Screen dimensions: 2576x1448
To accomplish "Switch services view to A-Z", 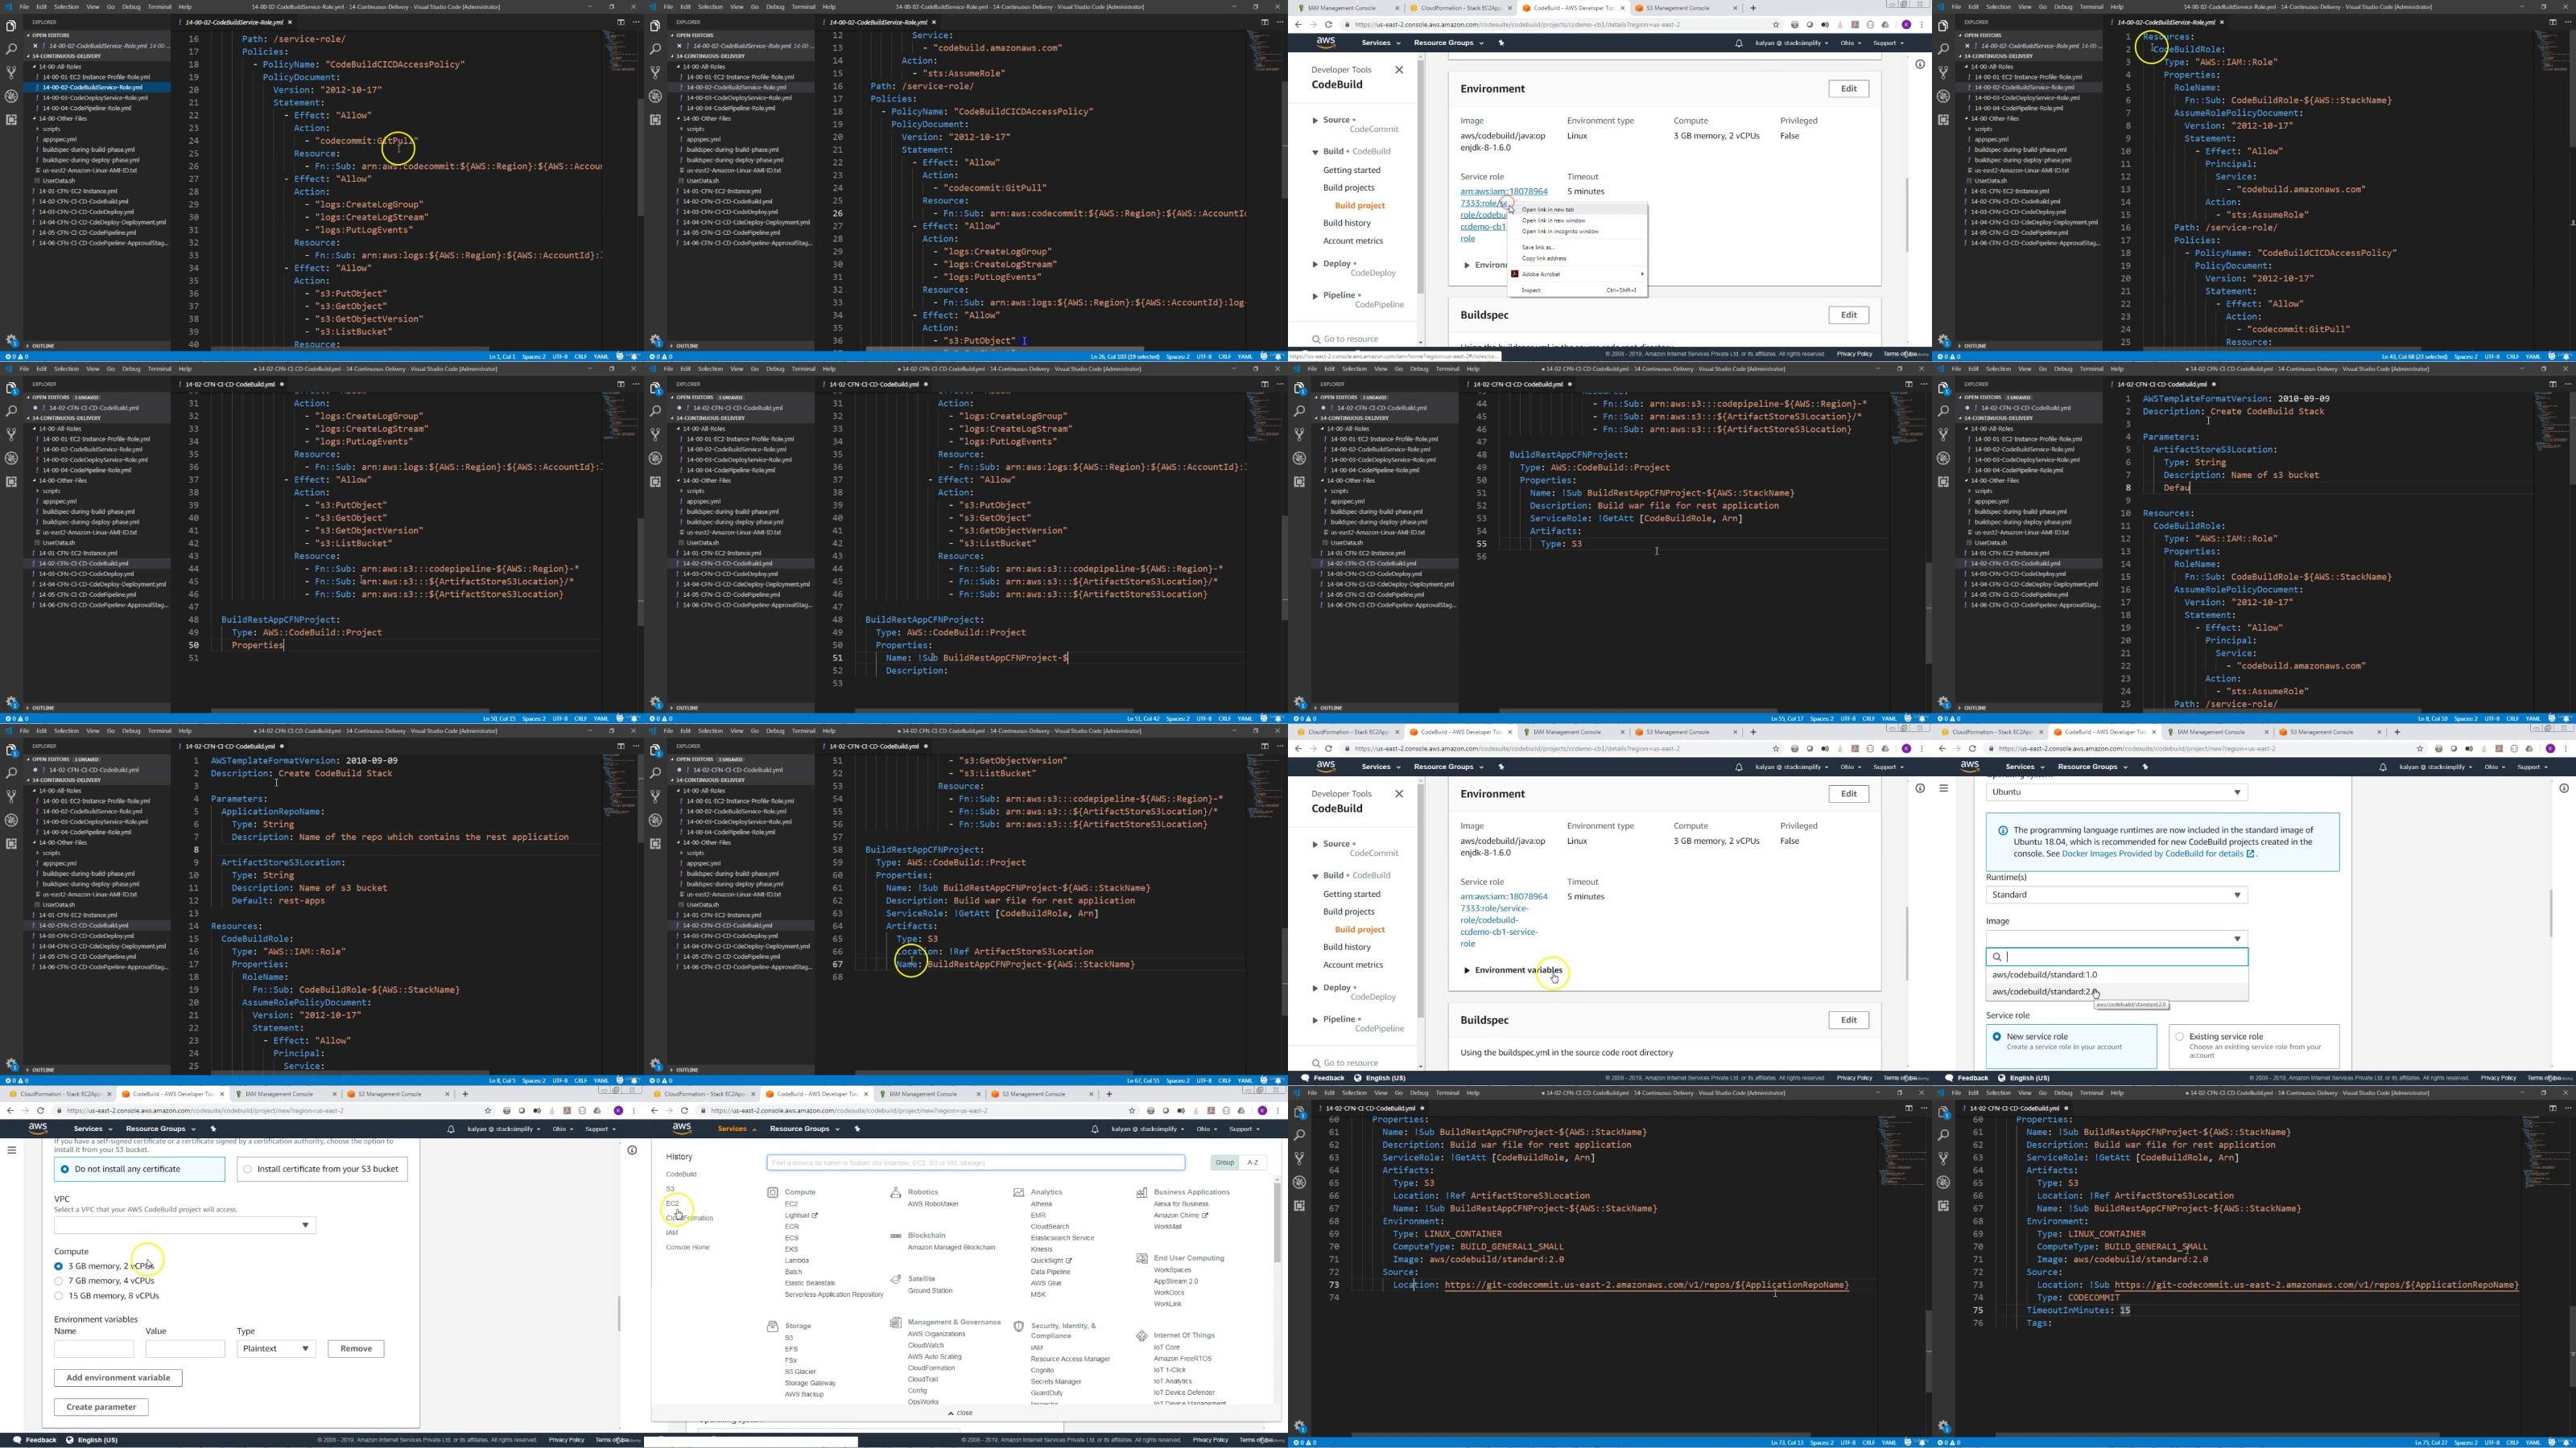I will pos(1252,1162).
